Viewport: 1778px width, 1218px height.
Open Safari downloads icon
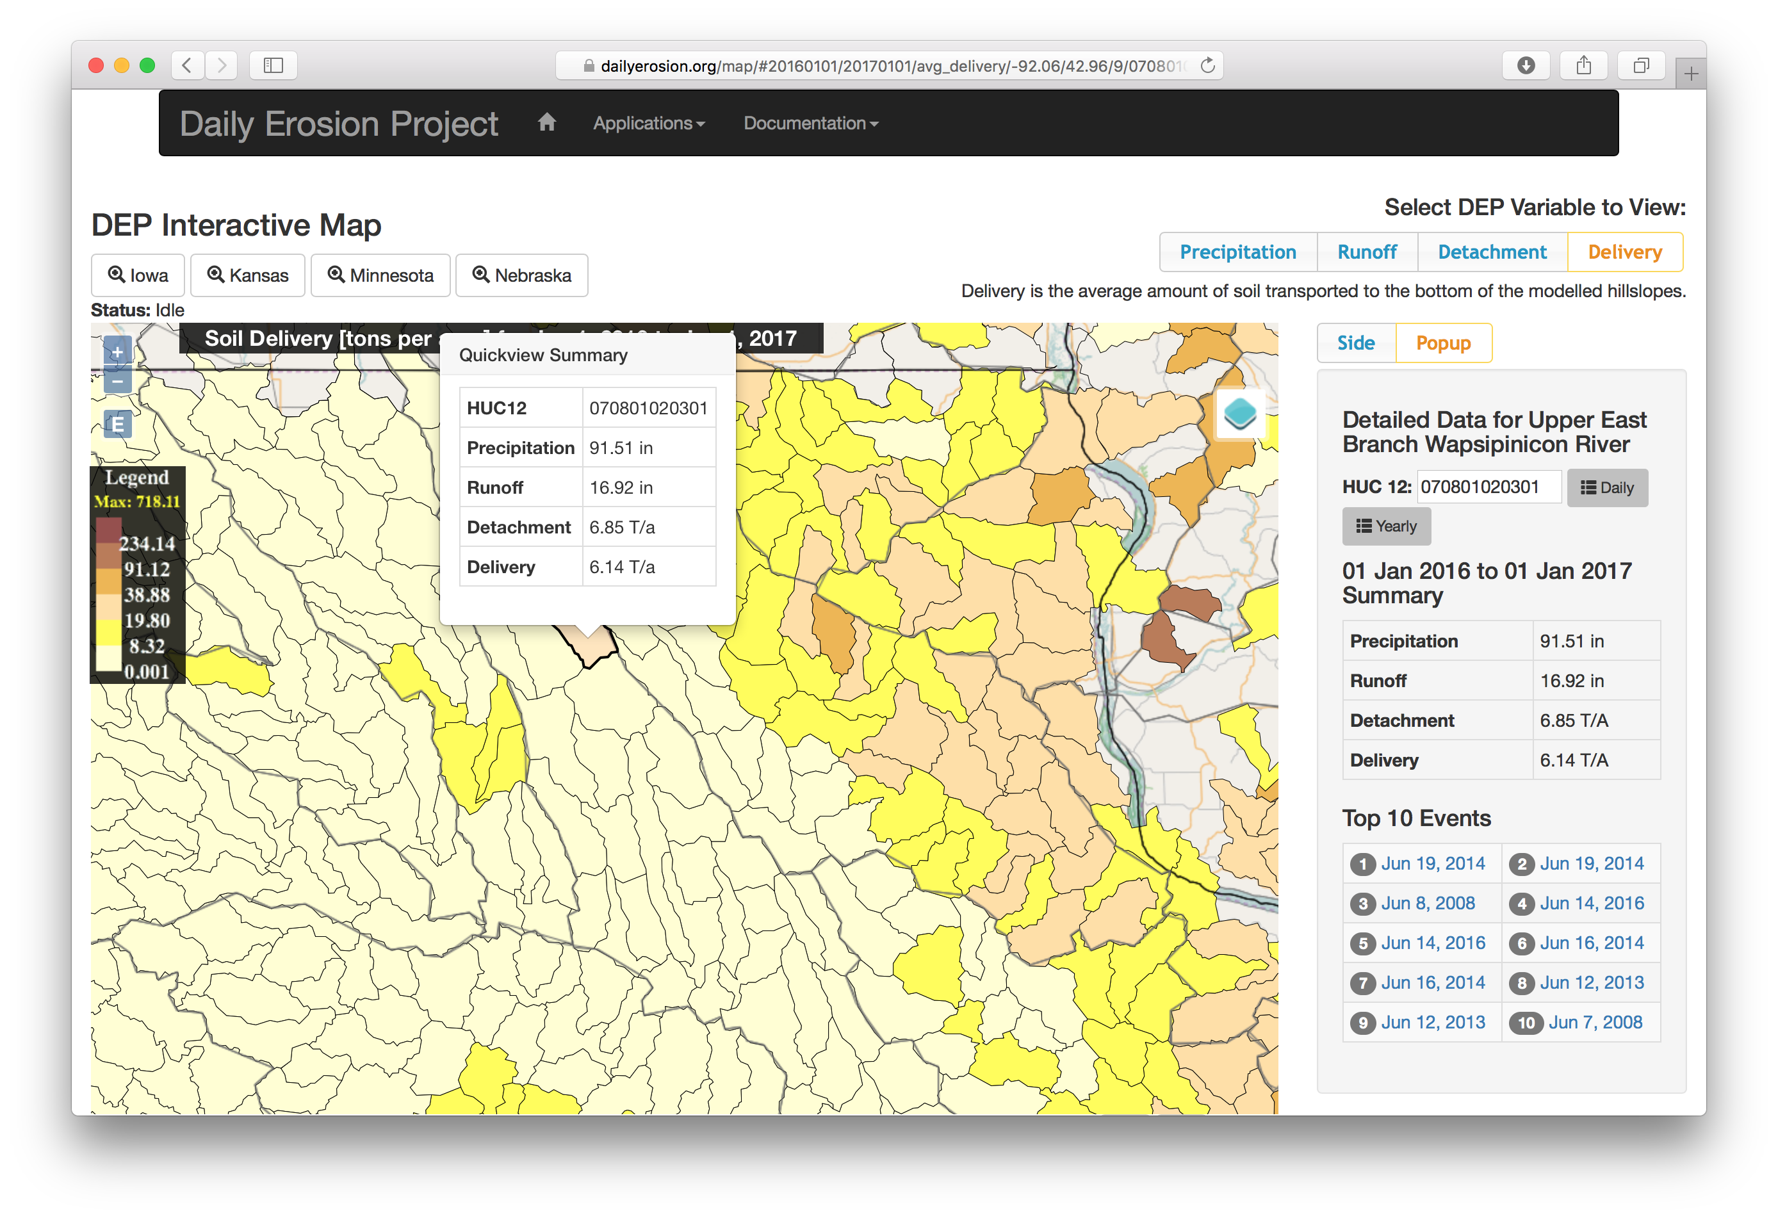coord(1526,66)
